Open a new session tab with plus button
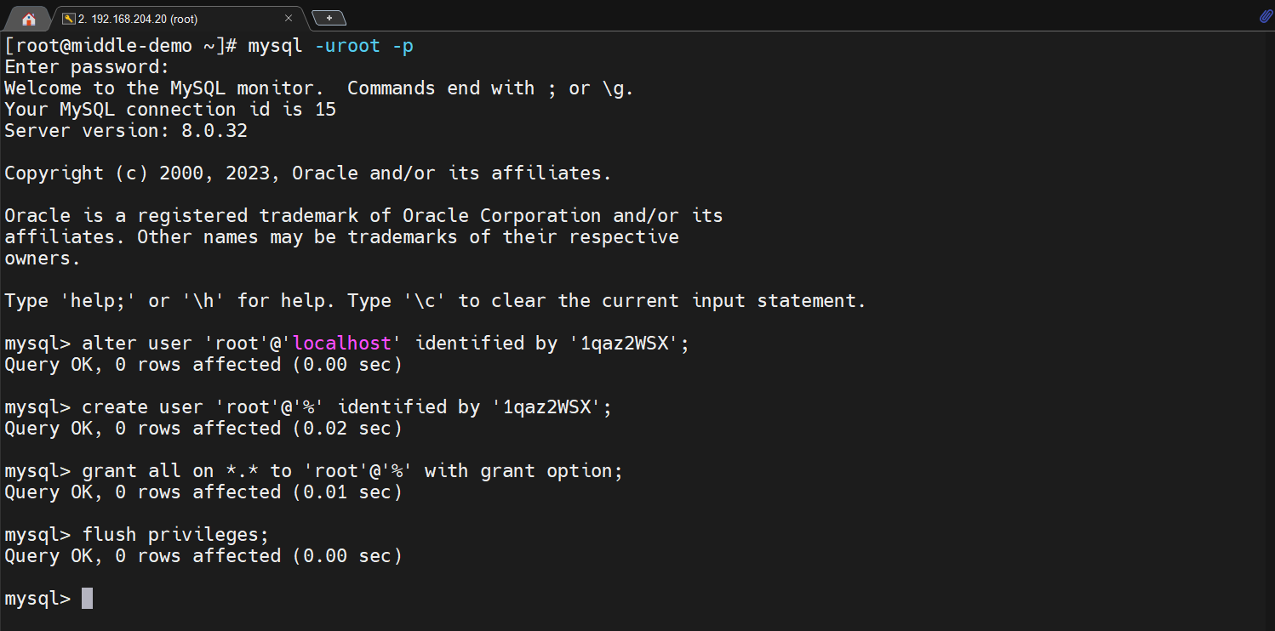 [329, 18]
